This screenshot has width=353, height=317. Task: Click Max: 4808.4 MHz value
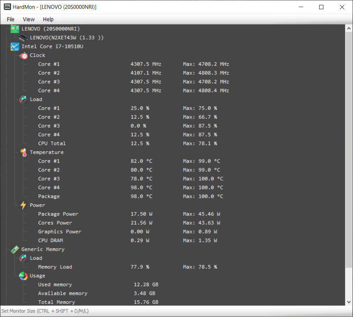[x=206, y=91]
